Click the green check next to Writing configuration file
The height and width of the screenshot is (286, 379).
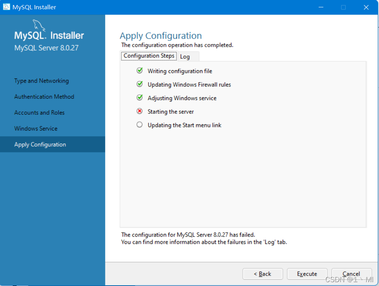click(140, 70)
